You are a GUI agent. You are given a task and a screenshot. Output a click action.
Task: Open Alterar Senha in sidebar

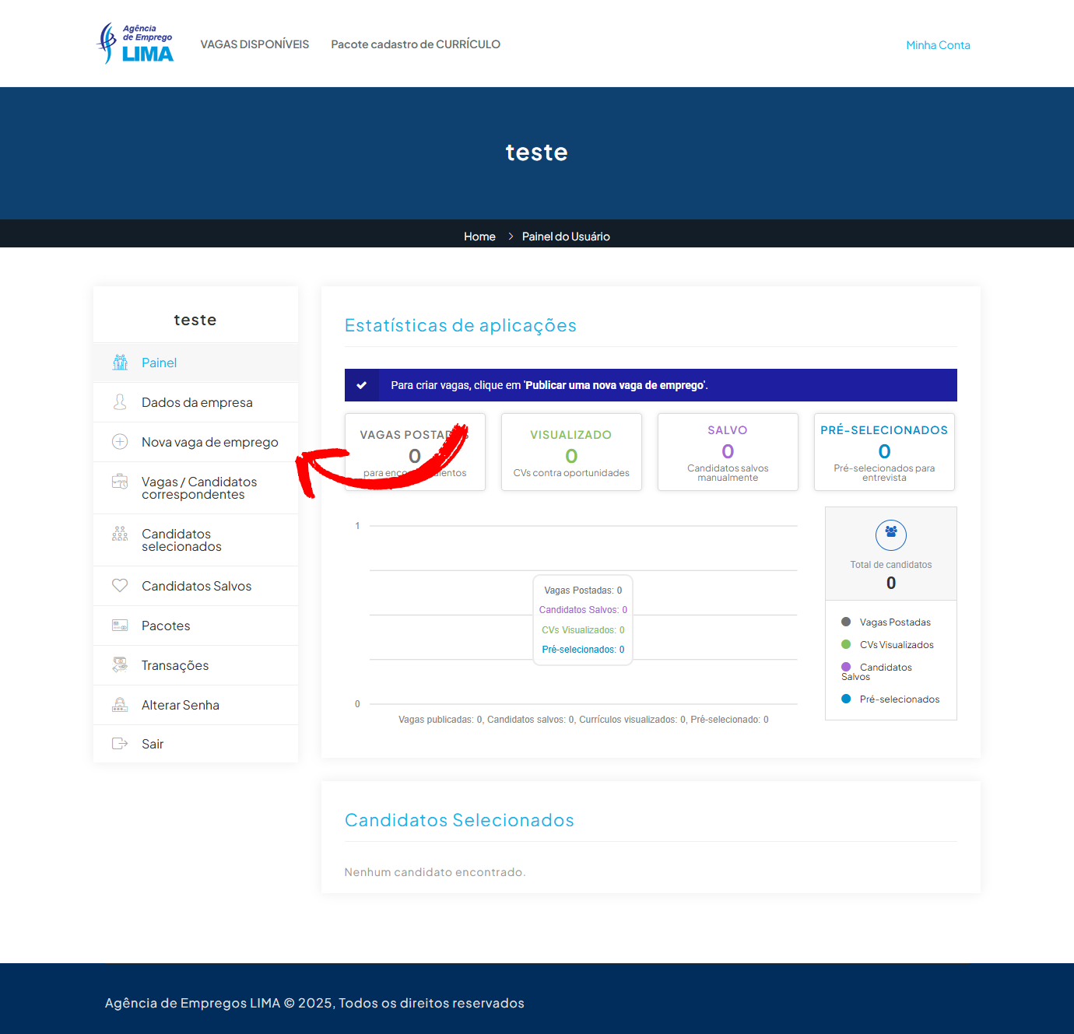pyautogui.click(x=181, y=705)
